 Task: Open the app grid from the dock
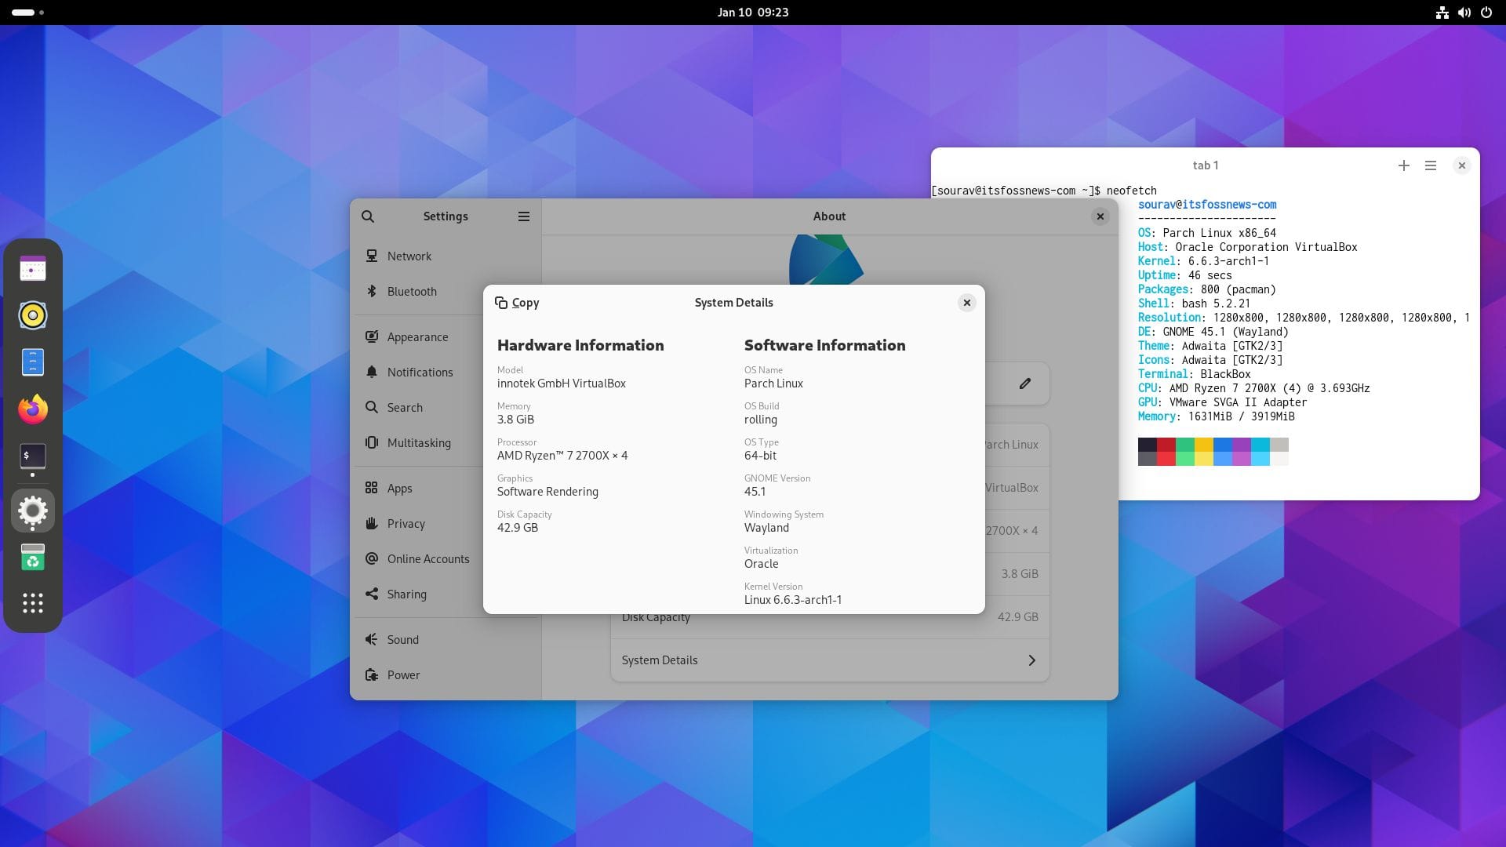(32, 603)
